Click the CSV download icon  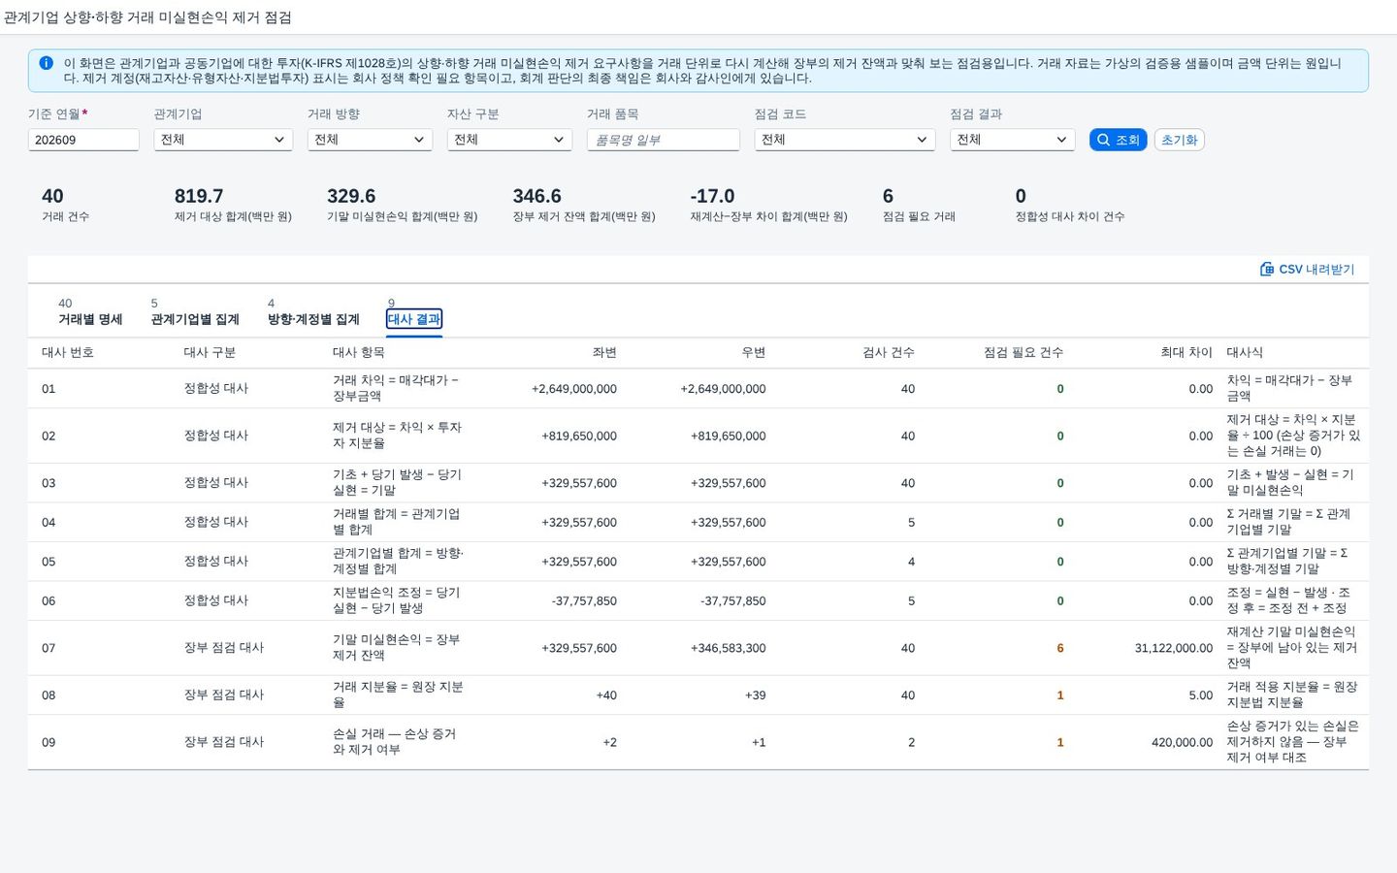pyautogui.click(x=1267, y=269)
